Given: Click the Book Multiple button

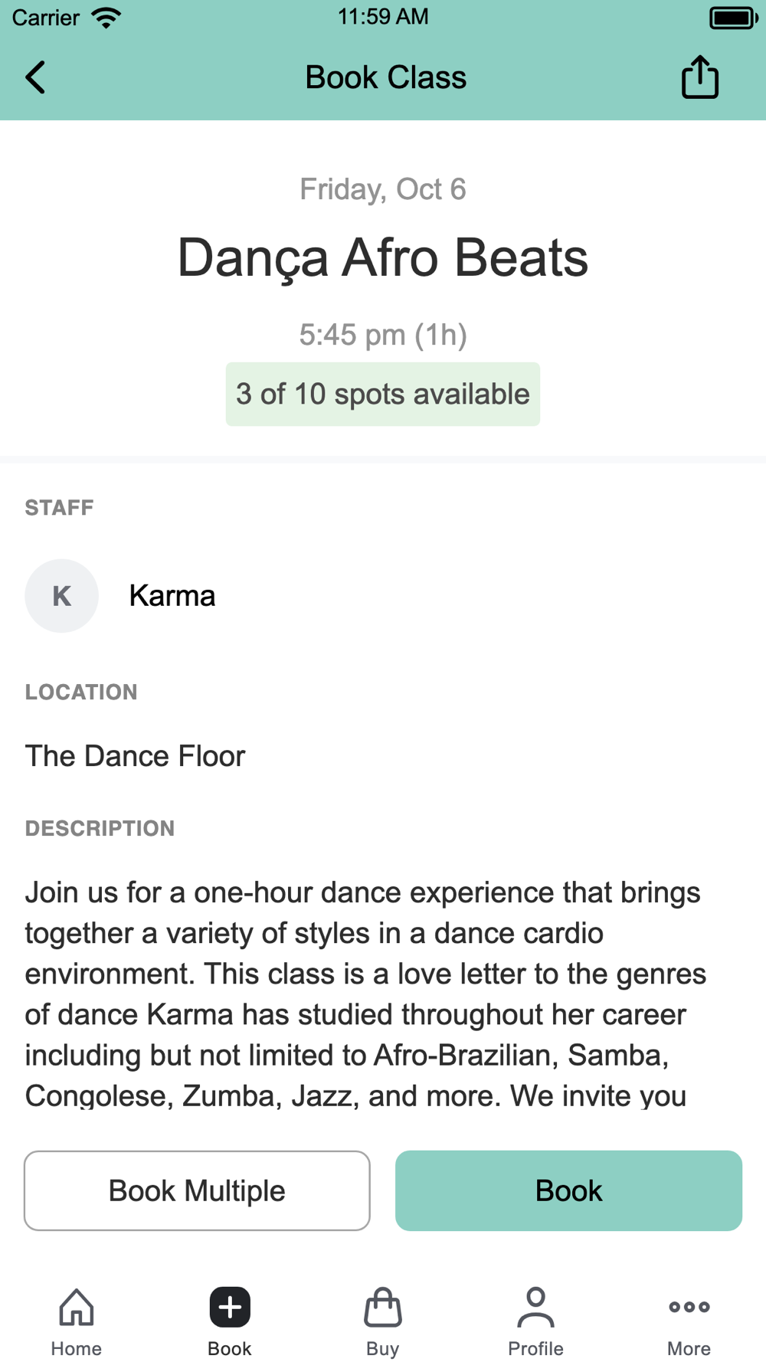Looking at the screenshot, I should [x=197, y=1190].
